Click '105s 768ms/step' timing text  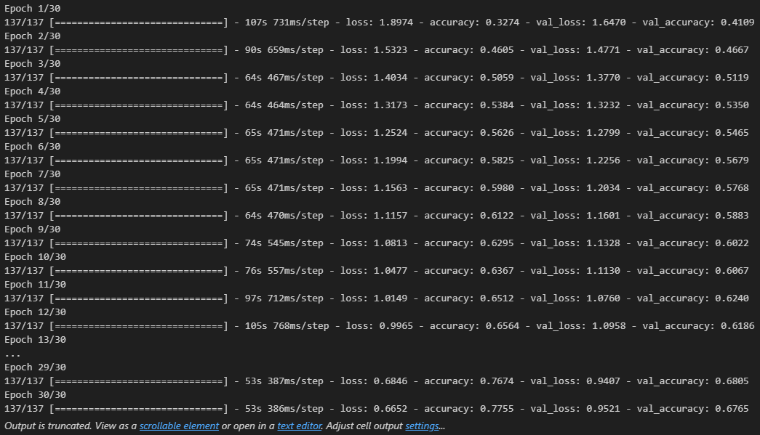tap(287, 325)
